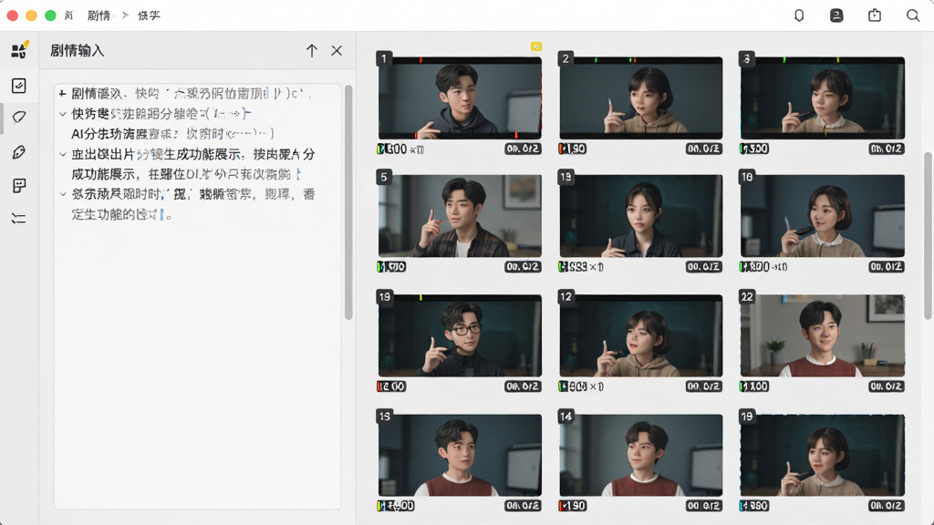Collapse the chevron directly above the AI分 line
The image size is (934, 525).
tap(63, 114)
